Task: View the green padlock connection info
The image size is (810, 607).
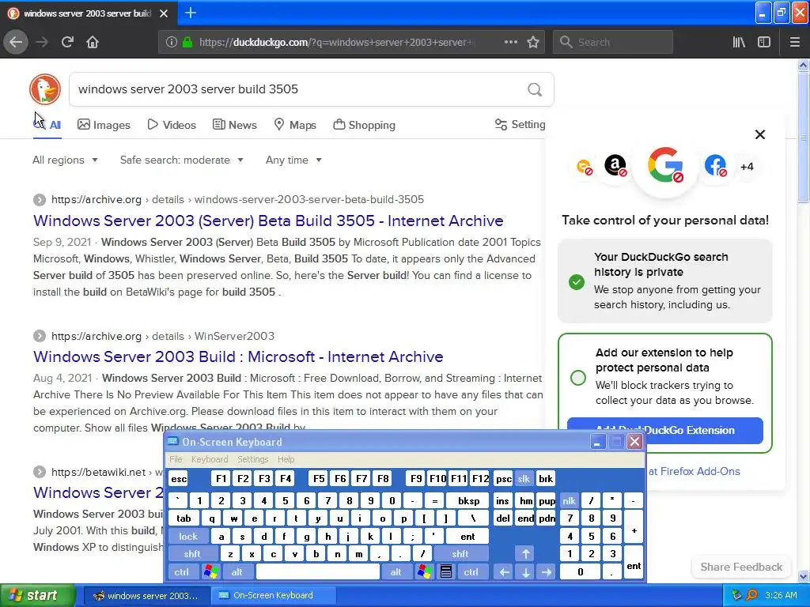Action: point(187,42)
